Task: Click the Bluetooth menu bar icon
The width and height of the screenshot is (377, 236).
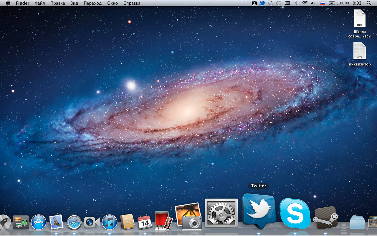Action: 296,3
